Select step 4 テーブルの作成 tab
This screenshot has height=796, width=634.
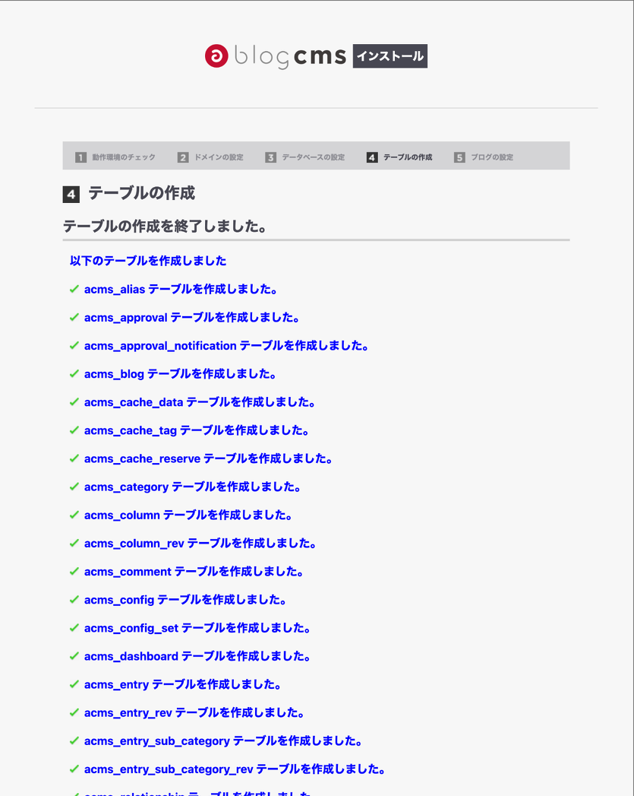[399, 157]
